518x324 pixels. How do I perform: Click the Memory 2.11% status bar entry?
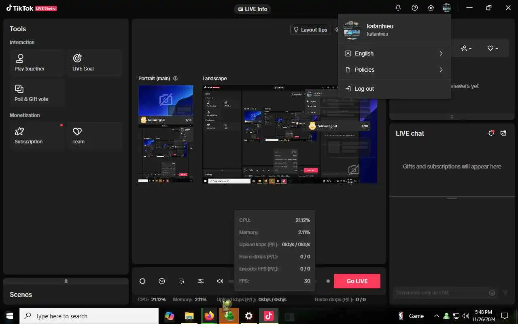190,300
